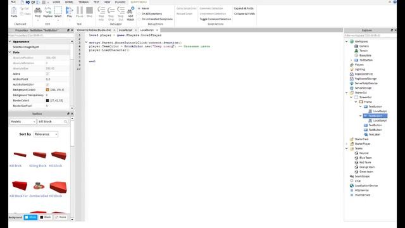Viewport: 405px width, 228px height.
Task: Click the Replace icon
Action: click(x=48, y=11)
